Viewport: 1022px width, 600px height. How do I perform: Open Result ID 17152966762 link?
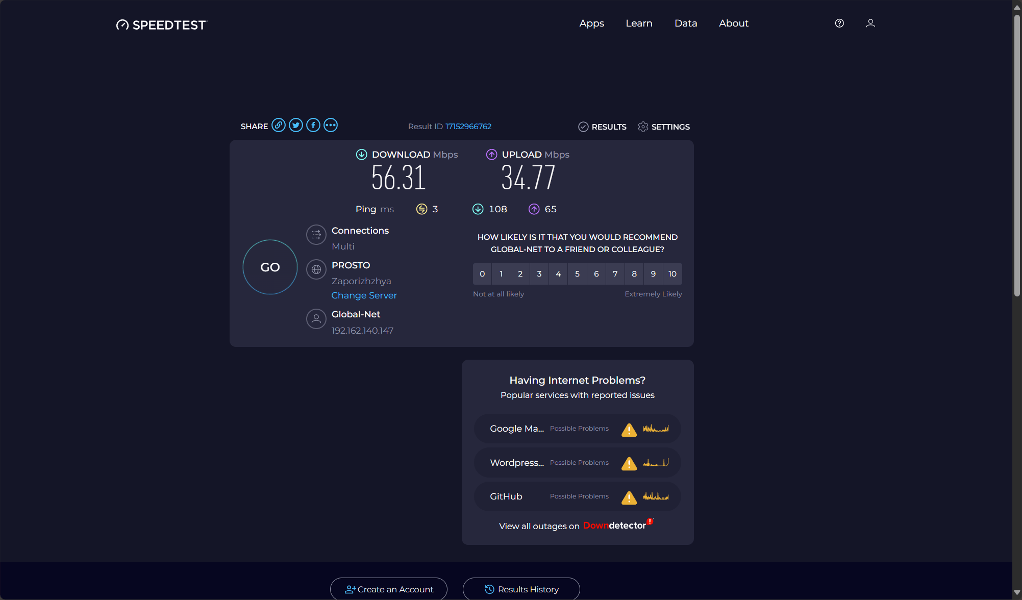(x=468, y=126)
